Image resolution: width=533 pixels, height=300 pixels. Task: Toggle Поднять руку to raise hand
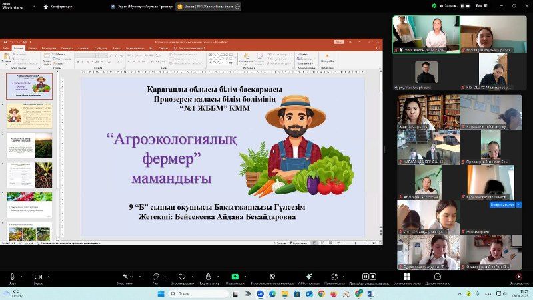(208, 276)
